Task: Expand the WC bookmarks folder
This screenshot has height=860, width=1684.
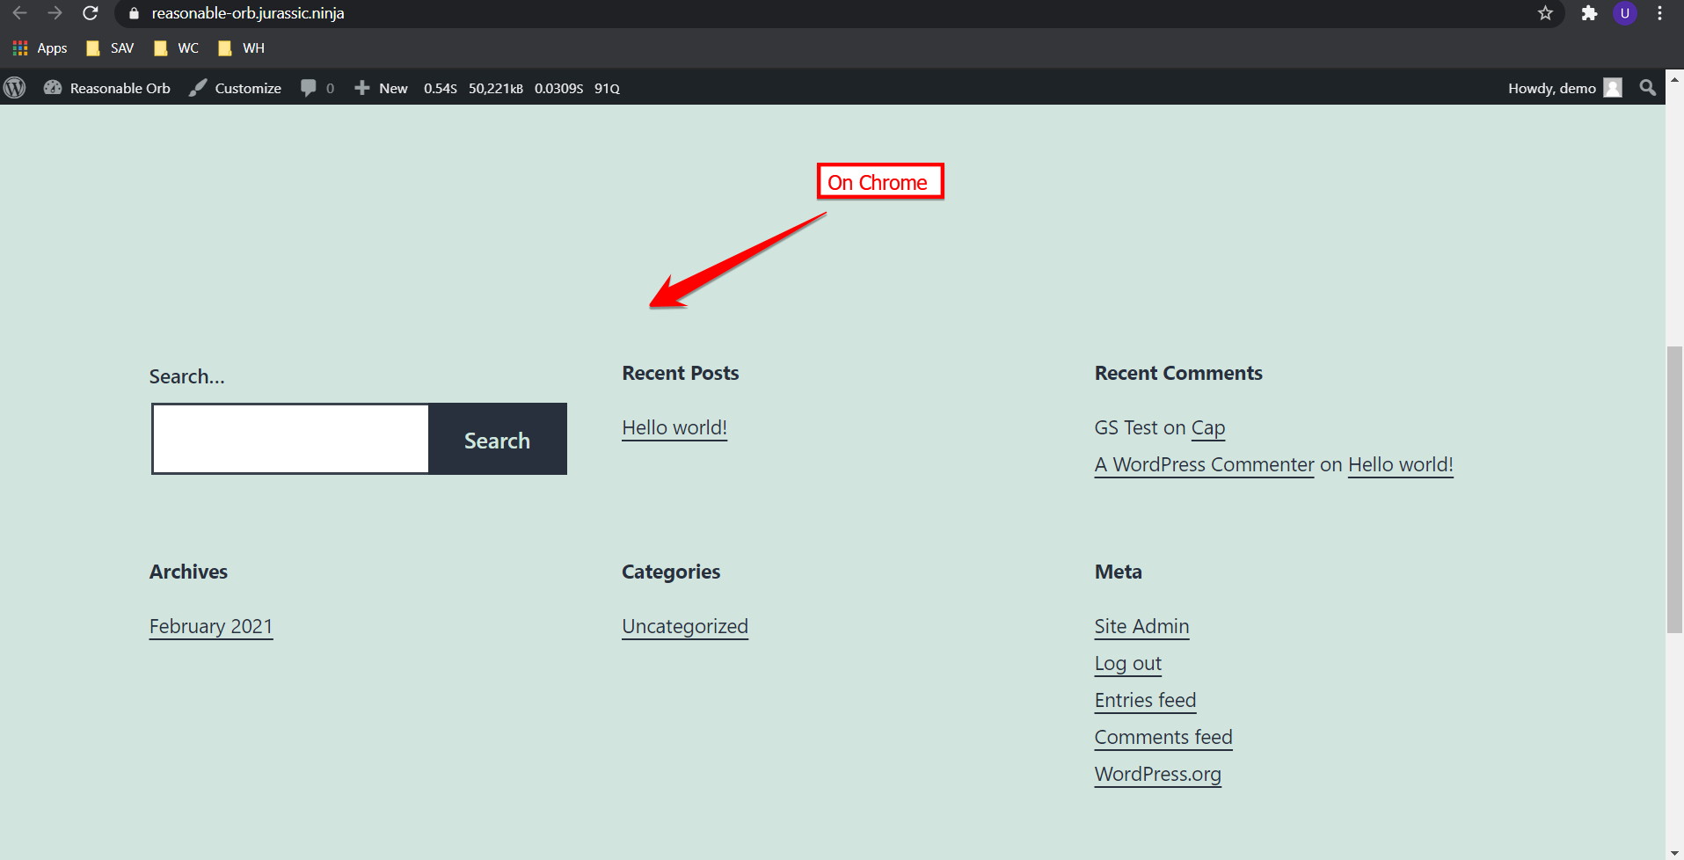Action: tap(175, 47)
